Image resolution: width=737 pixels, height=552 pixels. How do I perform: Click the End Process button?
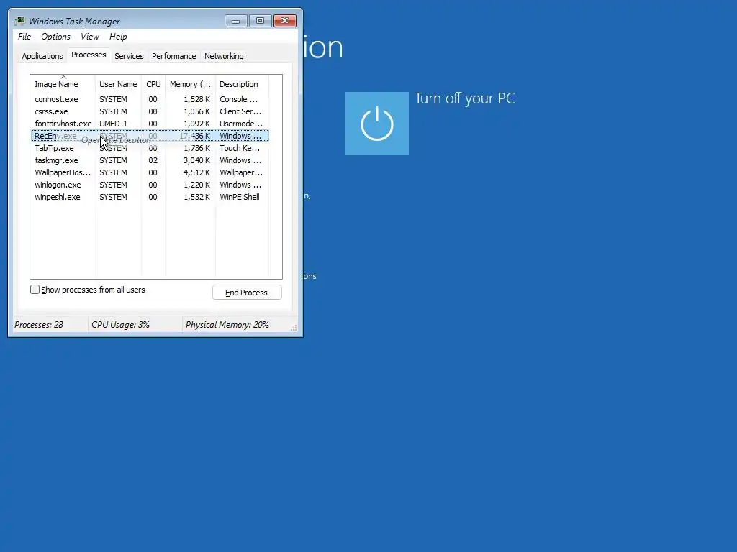point(247,293)
